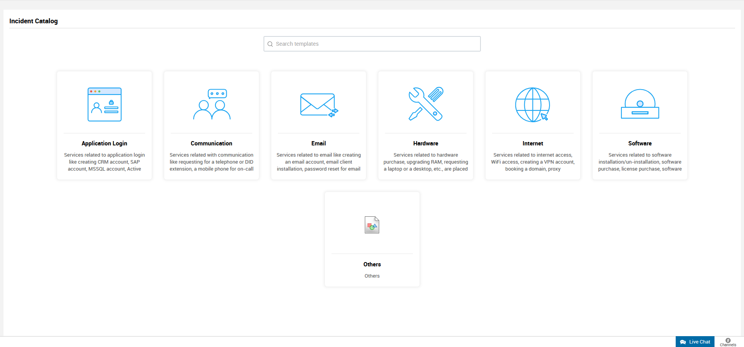744x347 pixels.
Task: Click the Hardware card title
Action: click(x=426, y=143)
